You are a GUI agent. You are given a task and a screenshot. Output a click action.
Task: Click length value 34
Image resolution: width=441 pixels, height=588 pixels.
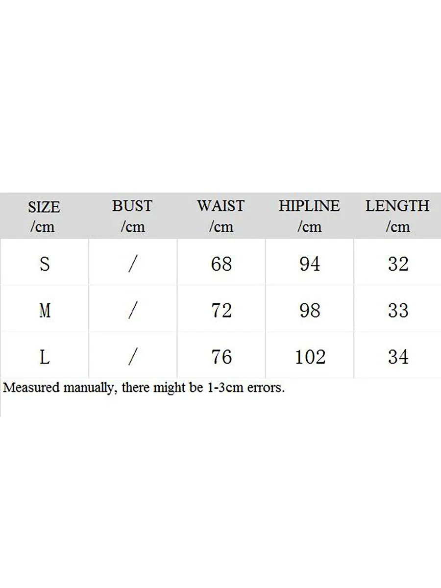[398, 357]
